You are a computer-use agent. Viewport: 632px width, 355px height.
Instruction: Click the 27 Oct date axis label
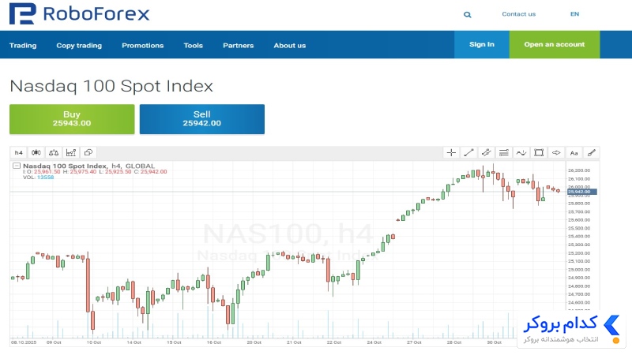[414, 342]
